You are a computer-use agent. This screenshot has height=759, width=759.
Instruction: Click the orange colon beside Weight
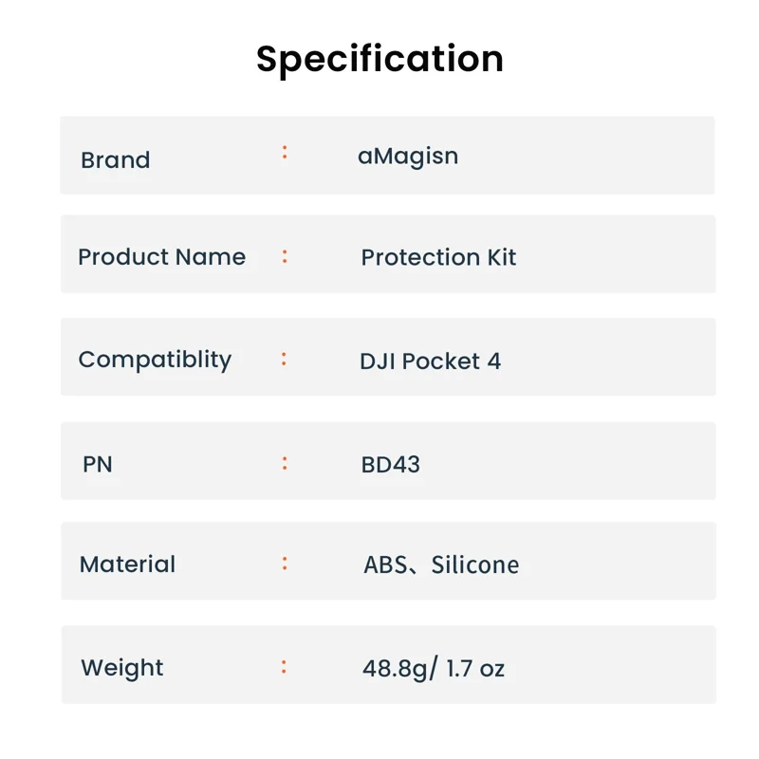284,667
